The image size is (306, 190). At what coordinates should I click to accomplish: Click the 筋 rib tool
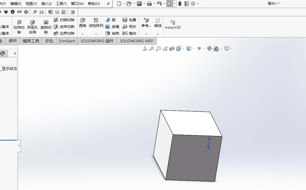coord(111,20)
